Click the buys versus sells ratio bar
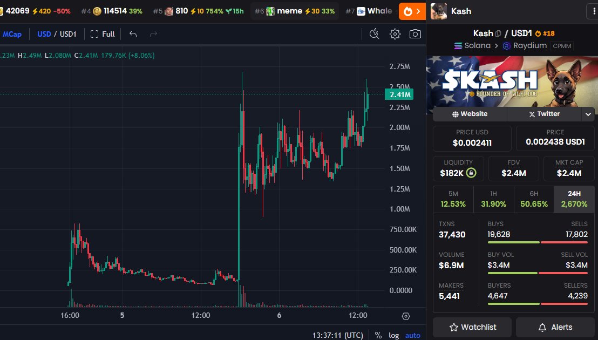Image resolution: width=598 pixels, height=340 pixels. (538, 242)
